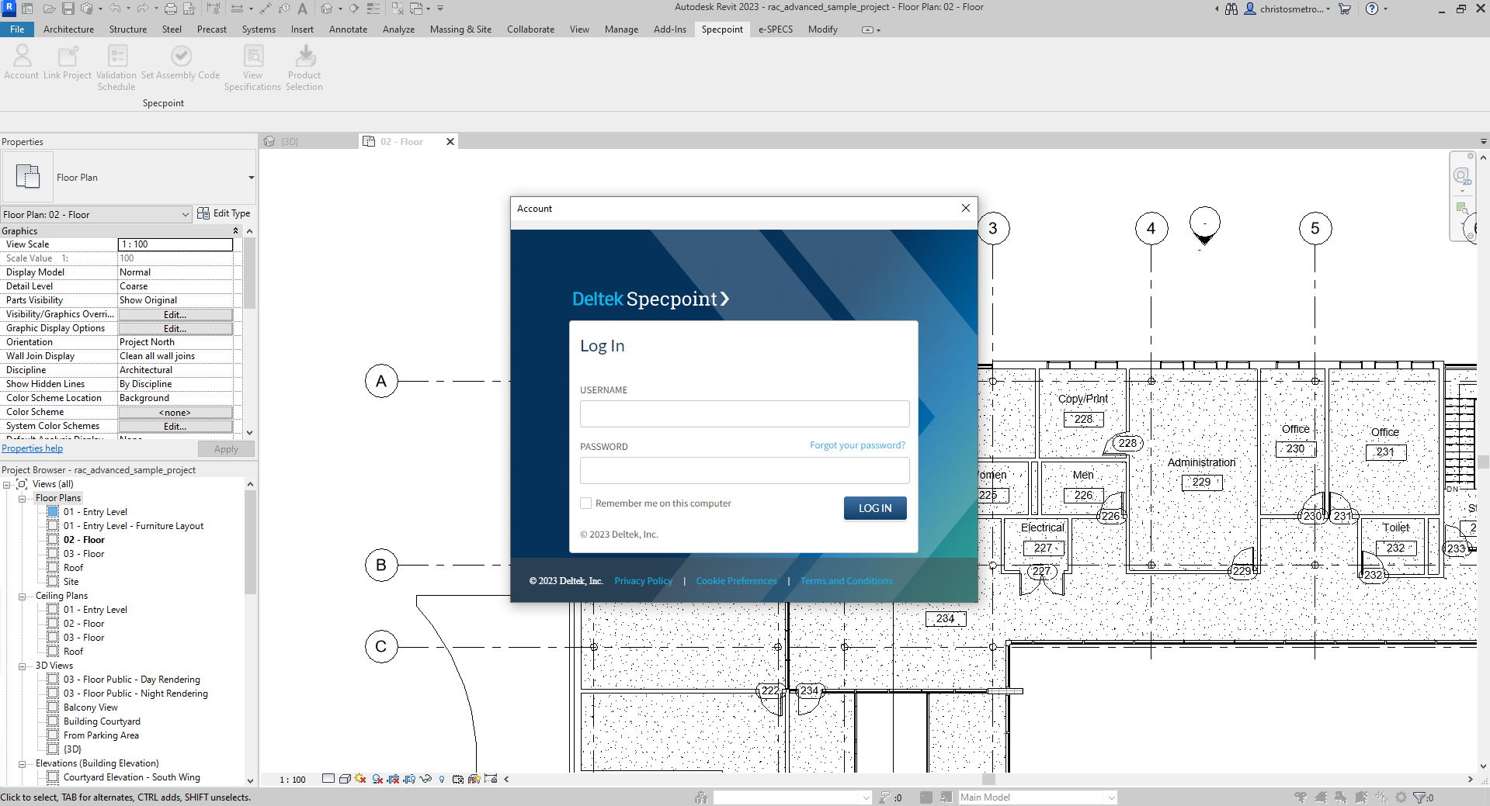The image size is (1490, 806).
Task: Enable Remember me on this computer
Action: click(586, 503)
